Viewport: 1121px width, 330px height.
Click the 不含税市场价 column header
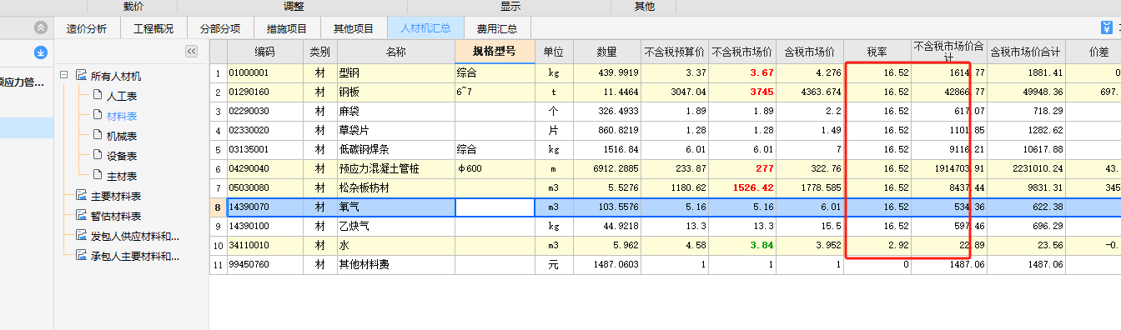click(x=742, y=52)
